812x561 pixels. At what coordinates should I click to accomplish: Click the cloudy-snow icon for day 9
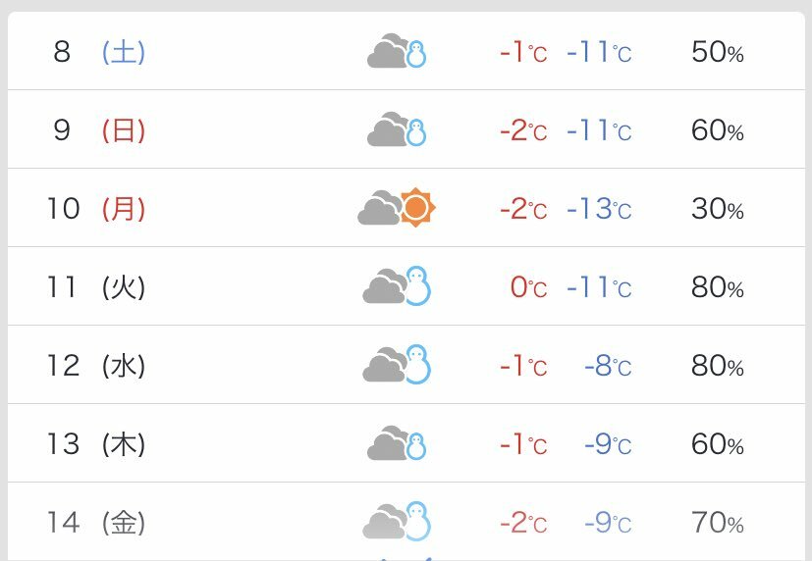pyautogui.click(x=397, y=129)
